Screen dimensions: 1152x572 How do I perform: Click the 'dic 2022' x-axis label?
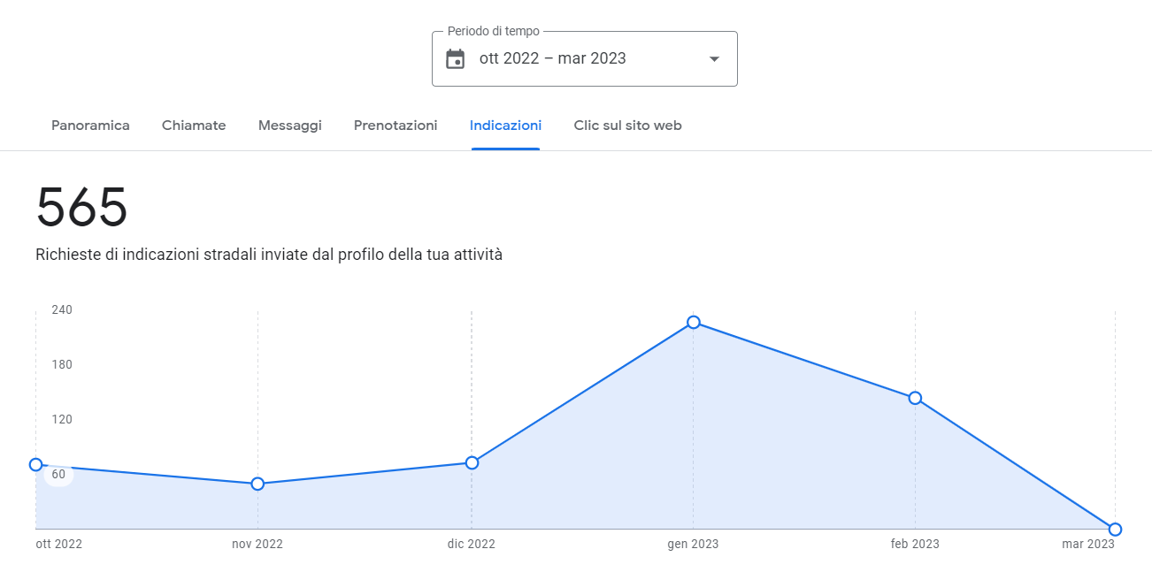[x=472, y=544]
